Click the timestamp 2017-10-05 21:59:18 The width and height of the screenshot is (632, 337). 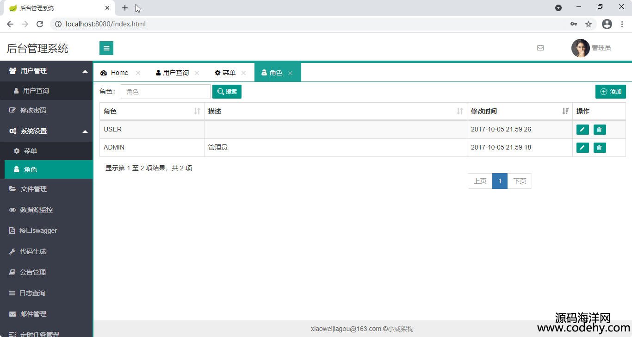501,148
